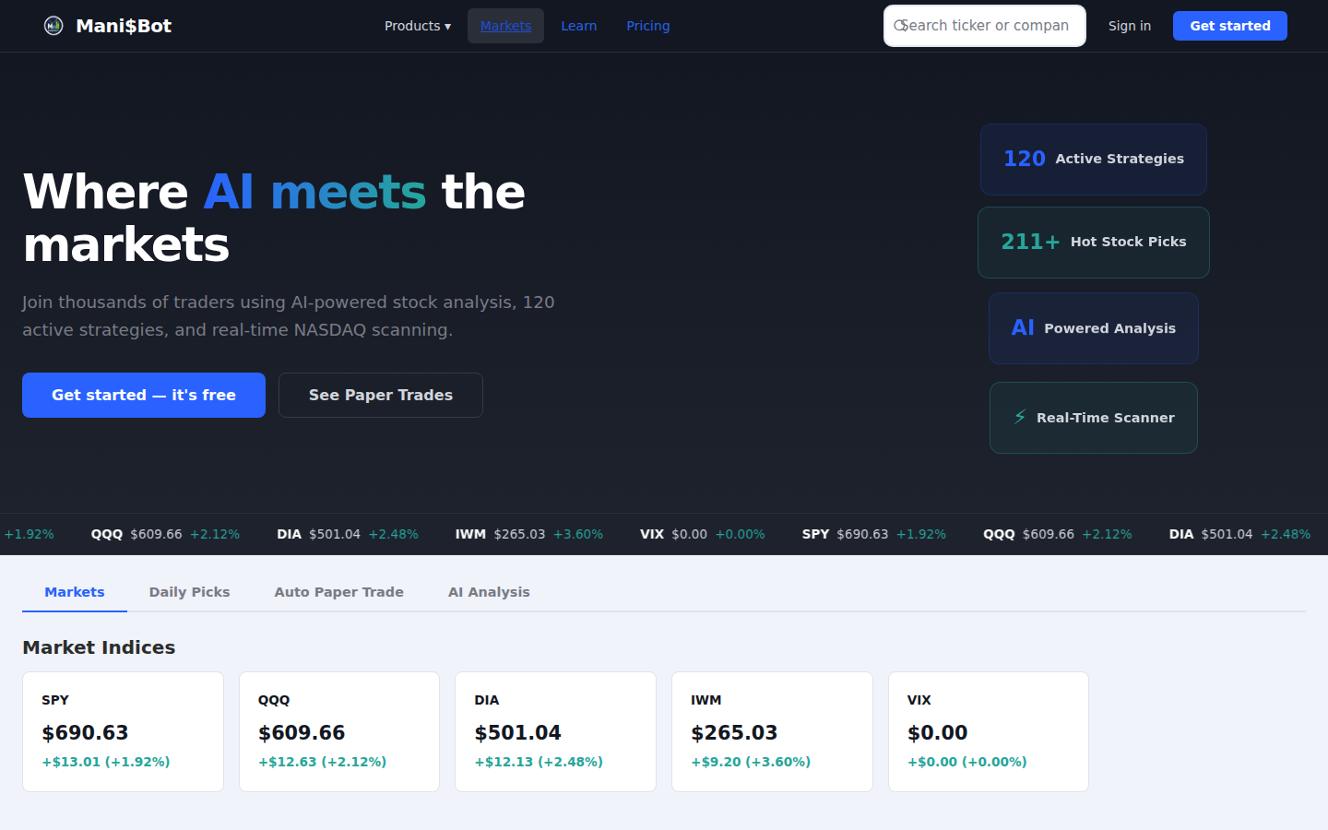This screenshot has width=1328, height=830.
Task: Click the Mani$Bot logo icon
Action: [x=53, y=25]
